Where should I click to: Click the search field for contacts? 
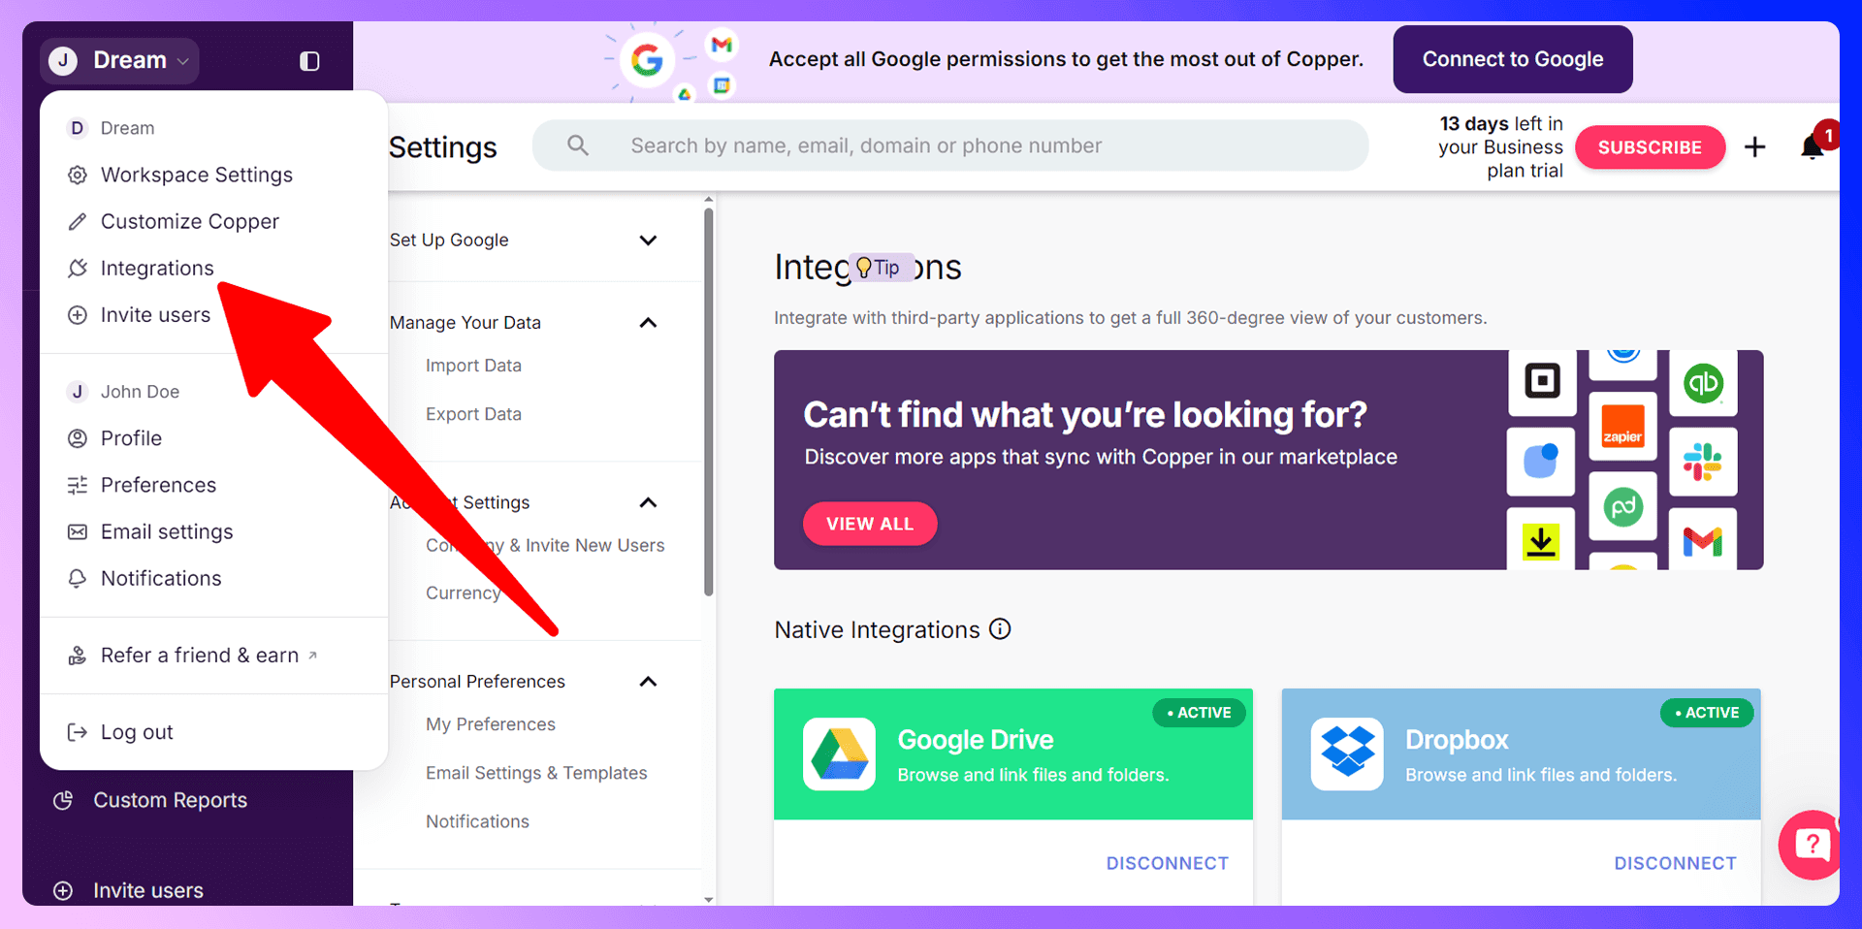pyautogui.click(x=950, y=145)
